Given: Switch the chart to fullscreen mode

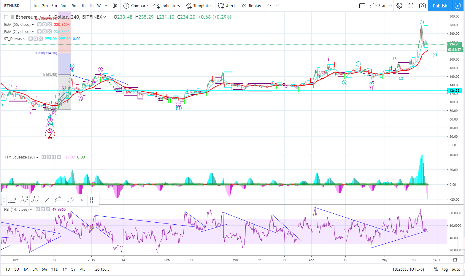Looking at the screenshot, I should pyautogui.click(x=411, y=6).
